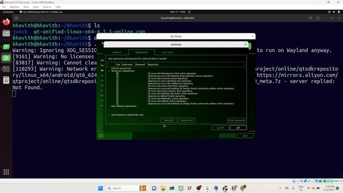Open VirtualBox Devices menu
Viewport: 343px width, 193px height.
tap(47, 7)
